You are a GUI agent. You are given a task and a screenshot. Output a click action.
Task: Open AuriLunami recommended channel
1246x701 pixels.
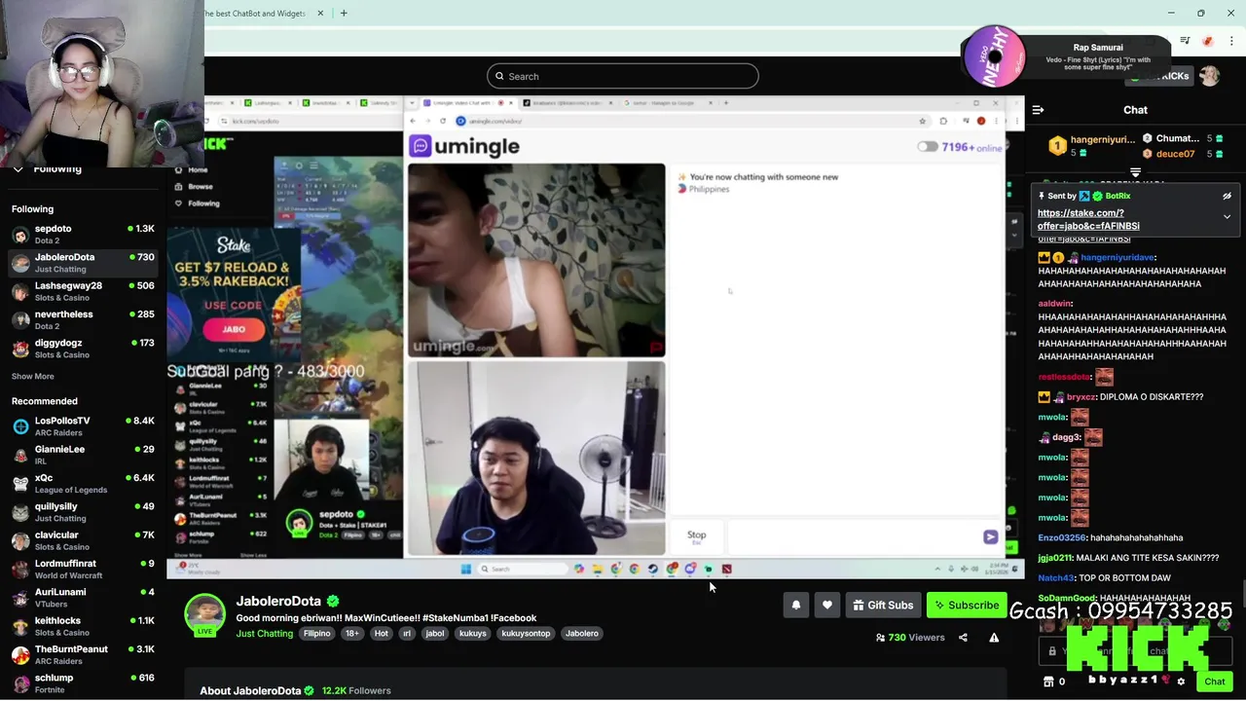pyautogui.click(x=83, y=598)
